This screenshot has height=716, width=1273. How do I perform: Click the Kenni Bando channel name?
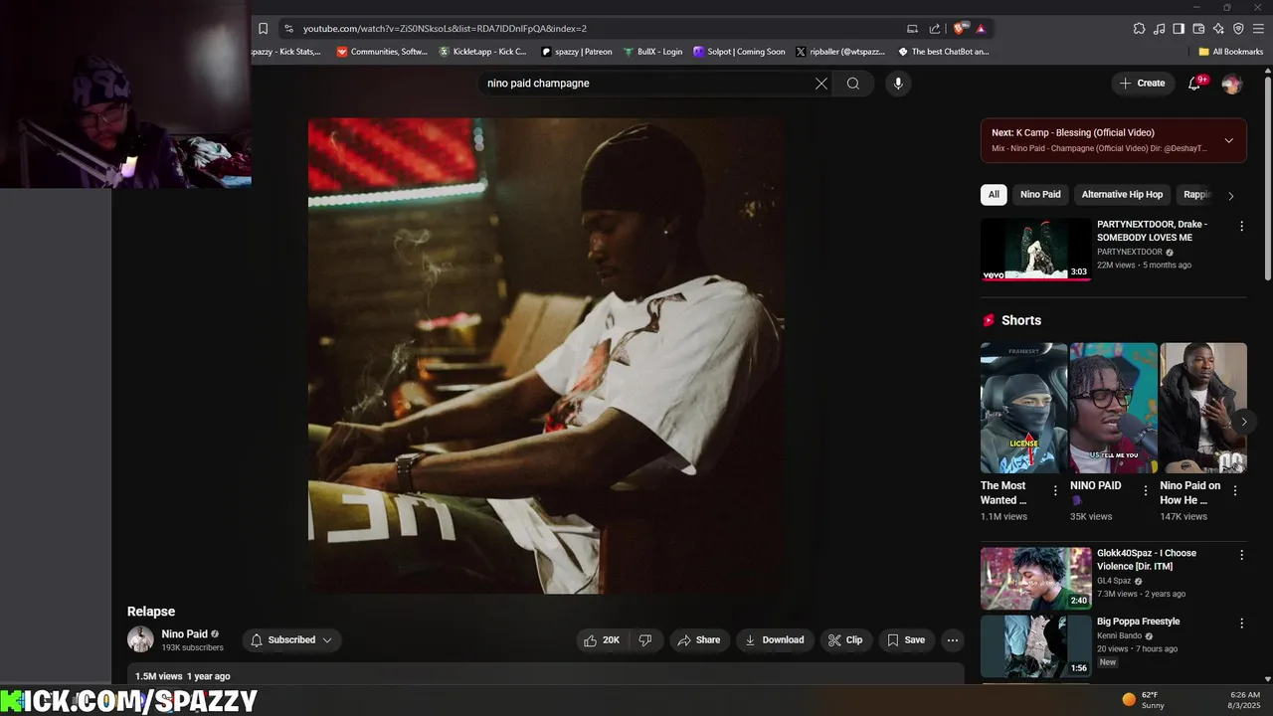(1121, 635)
